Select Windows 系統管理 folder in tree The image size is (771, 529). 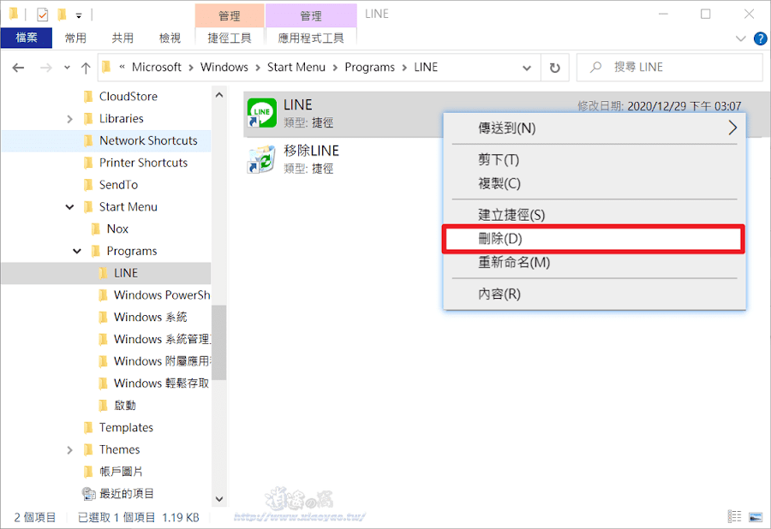(x=162, y=340)
